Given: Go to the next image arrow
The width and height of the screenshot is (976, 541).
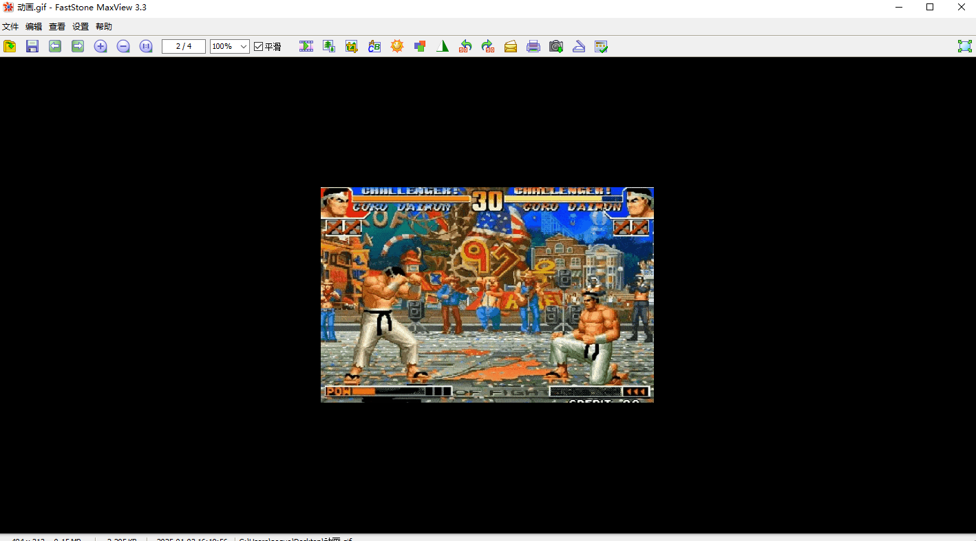Looking at the screenshot, I should 78,46.
